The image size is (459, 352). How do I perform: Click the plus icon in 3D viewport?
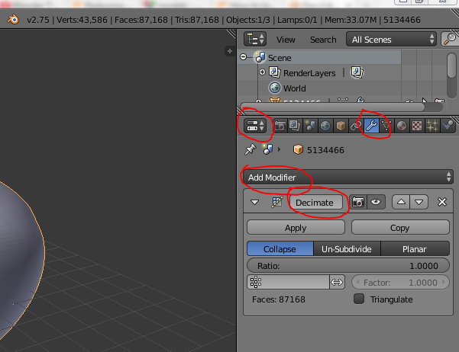[230, 51]
